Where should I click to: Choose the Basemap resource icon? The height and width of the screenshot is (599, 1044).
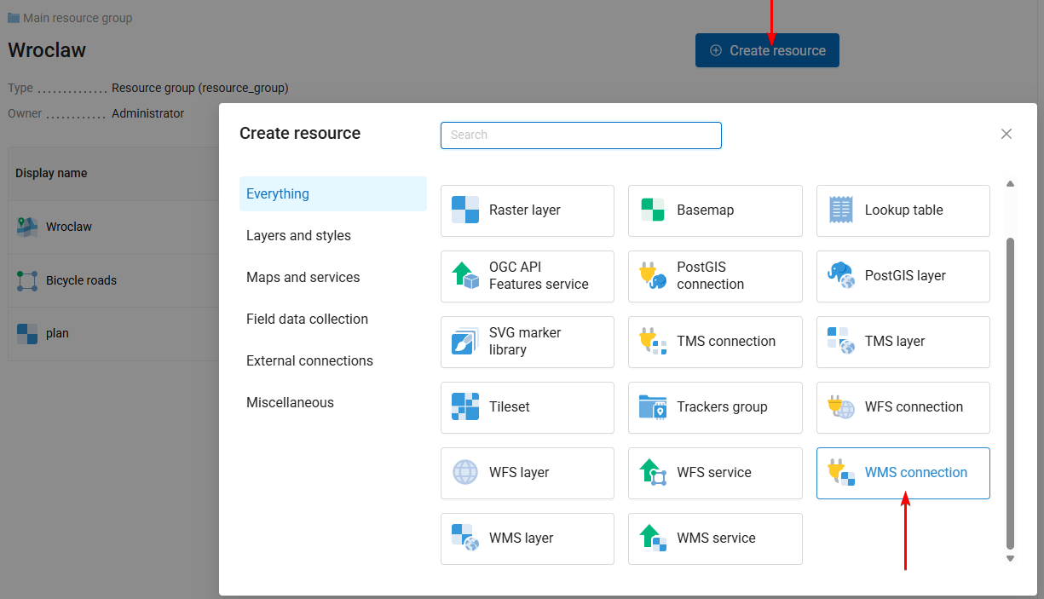tap(653, 210)
